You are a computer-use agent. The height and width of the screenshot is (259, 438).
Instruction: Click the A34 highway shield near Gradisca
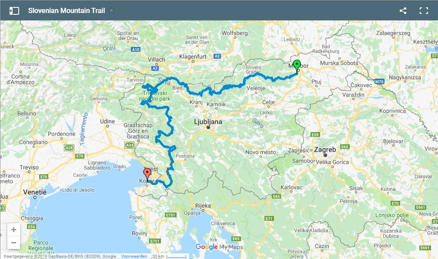(x=130, y=145)
